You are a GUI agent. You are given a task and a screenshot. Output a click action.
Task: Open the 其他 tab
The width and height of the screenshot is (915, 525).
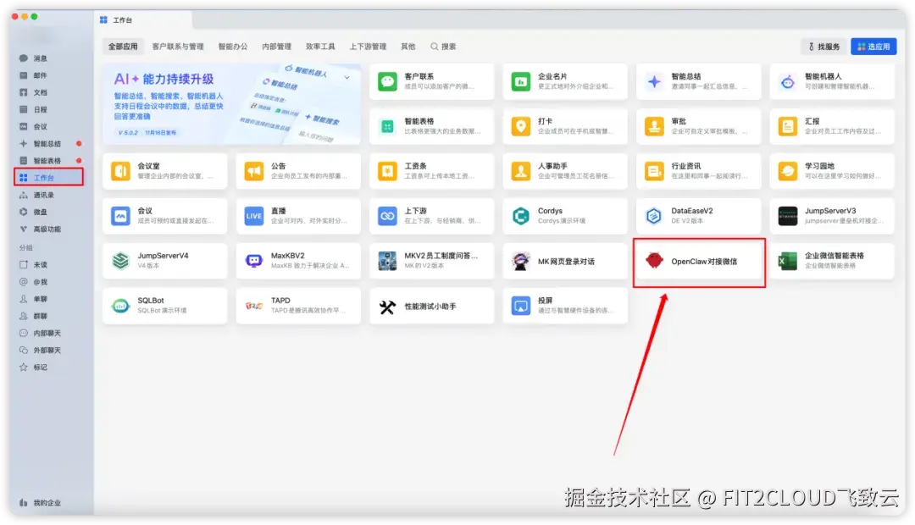[x=408, y=46]
